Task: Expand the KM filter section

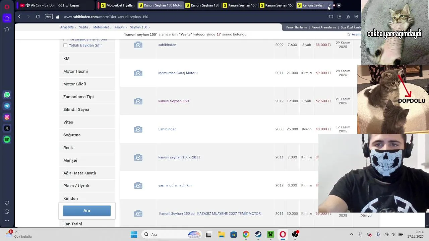Action: point(87,59)
